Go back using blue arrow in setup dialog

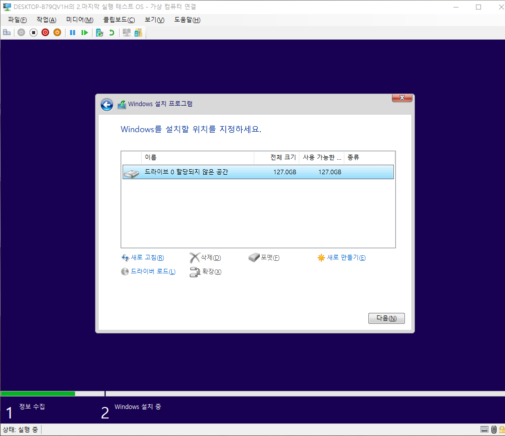point(107,105)
